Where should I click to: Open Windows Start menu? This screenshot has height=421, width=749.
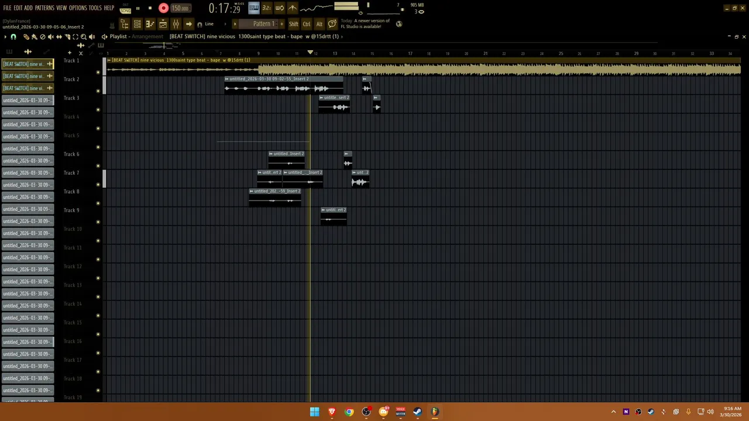pyautogui.click(x=314, y=412)
